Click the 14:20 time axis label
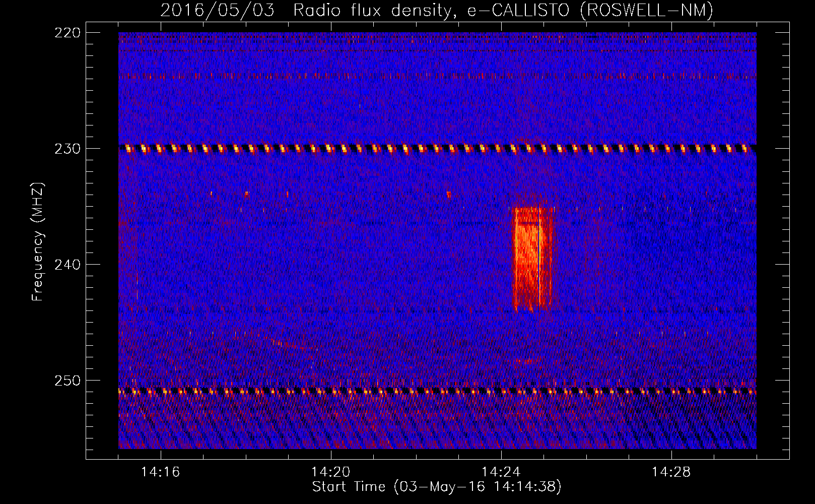815x504 pixels. 330,472
